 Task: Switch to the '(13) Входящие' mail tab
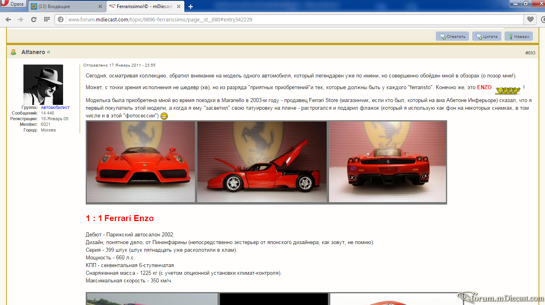(x=67, y=6)
